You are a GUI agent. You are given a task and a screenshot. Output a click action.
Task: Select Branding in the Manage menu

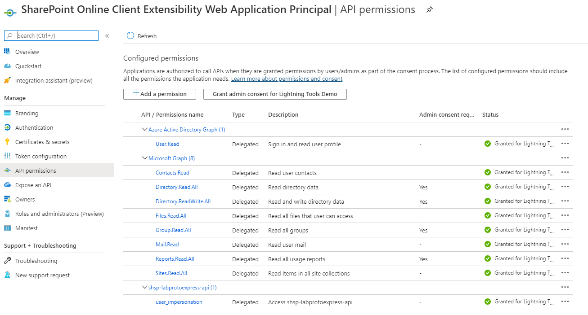point(27,113)
